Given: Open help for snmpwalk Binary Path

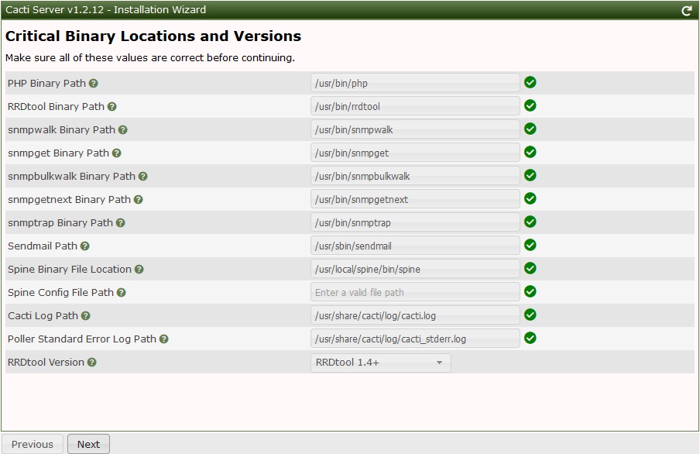Looking at the screenshot, I should [123, 130].
